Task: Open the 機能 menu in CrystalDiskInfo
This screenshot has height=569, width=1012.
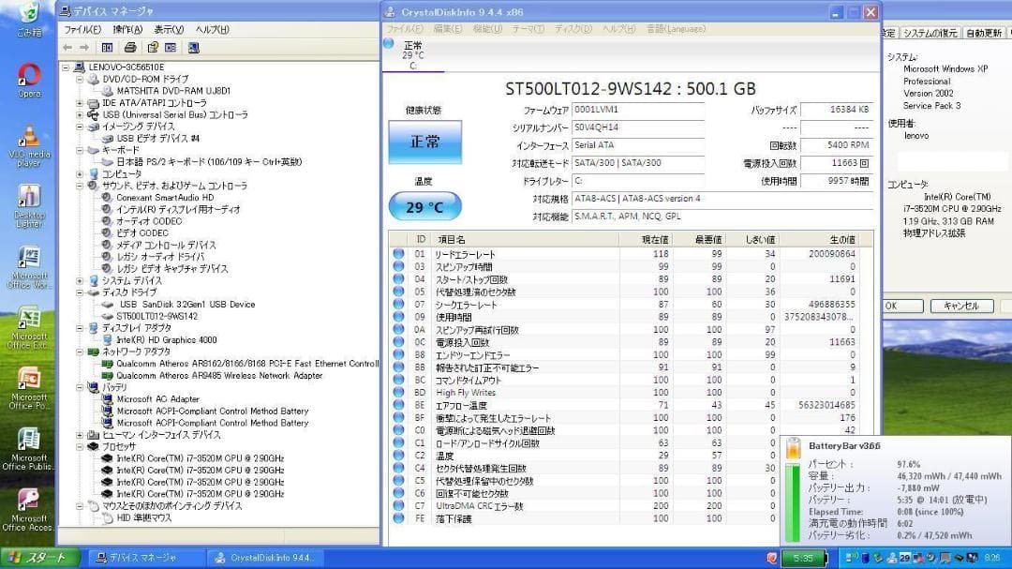Action: 486,29
